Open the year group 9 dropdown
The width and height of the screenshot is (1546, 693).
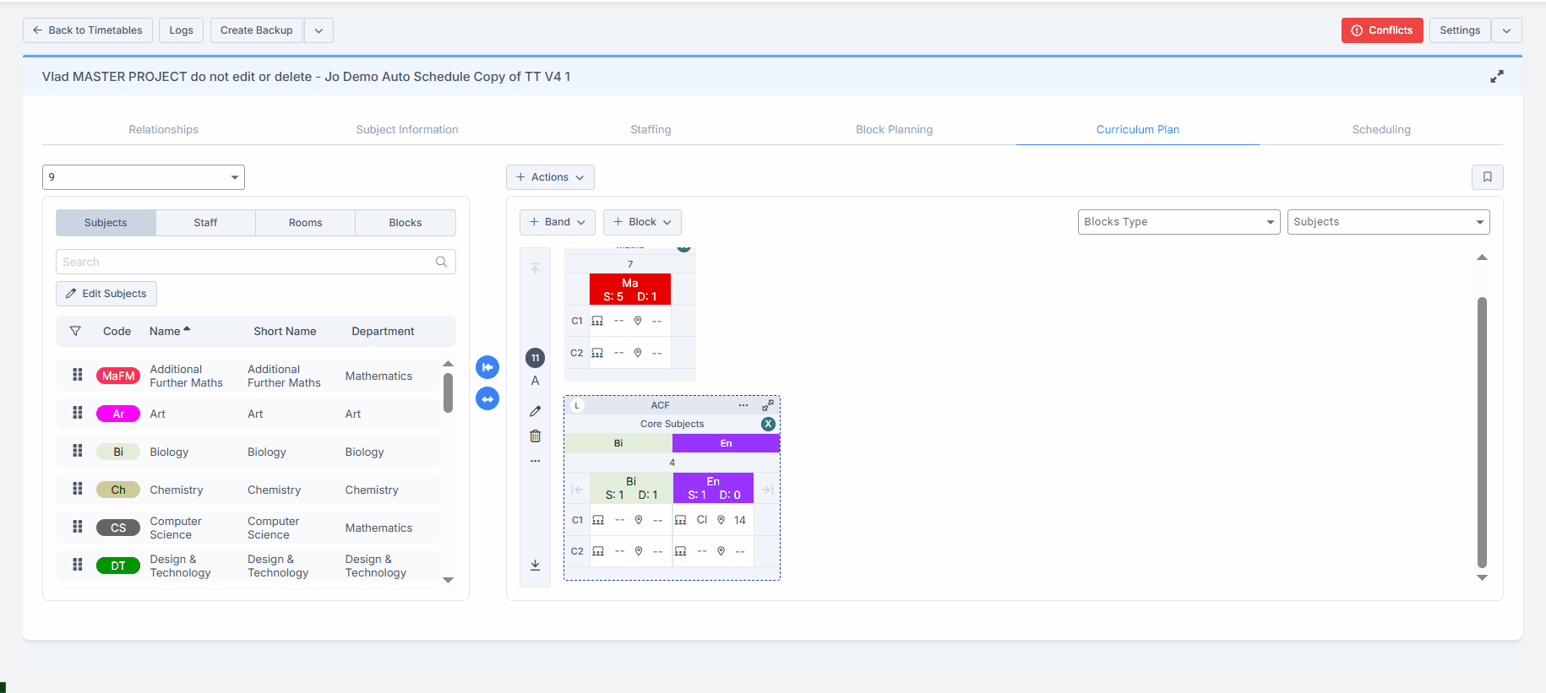point(144,177)
